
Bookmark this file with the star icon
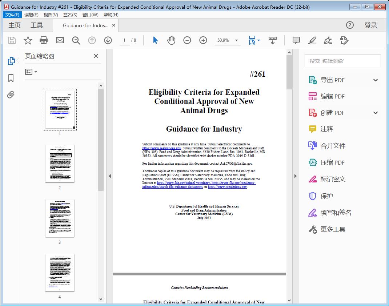tap(28, 40)
